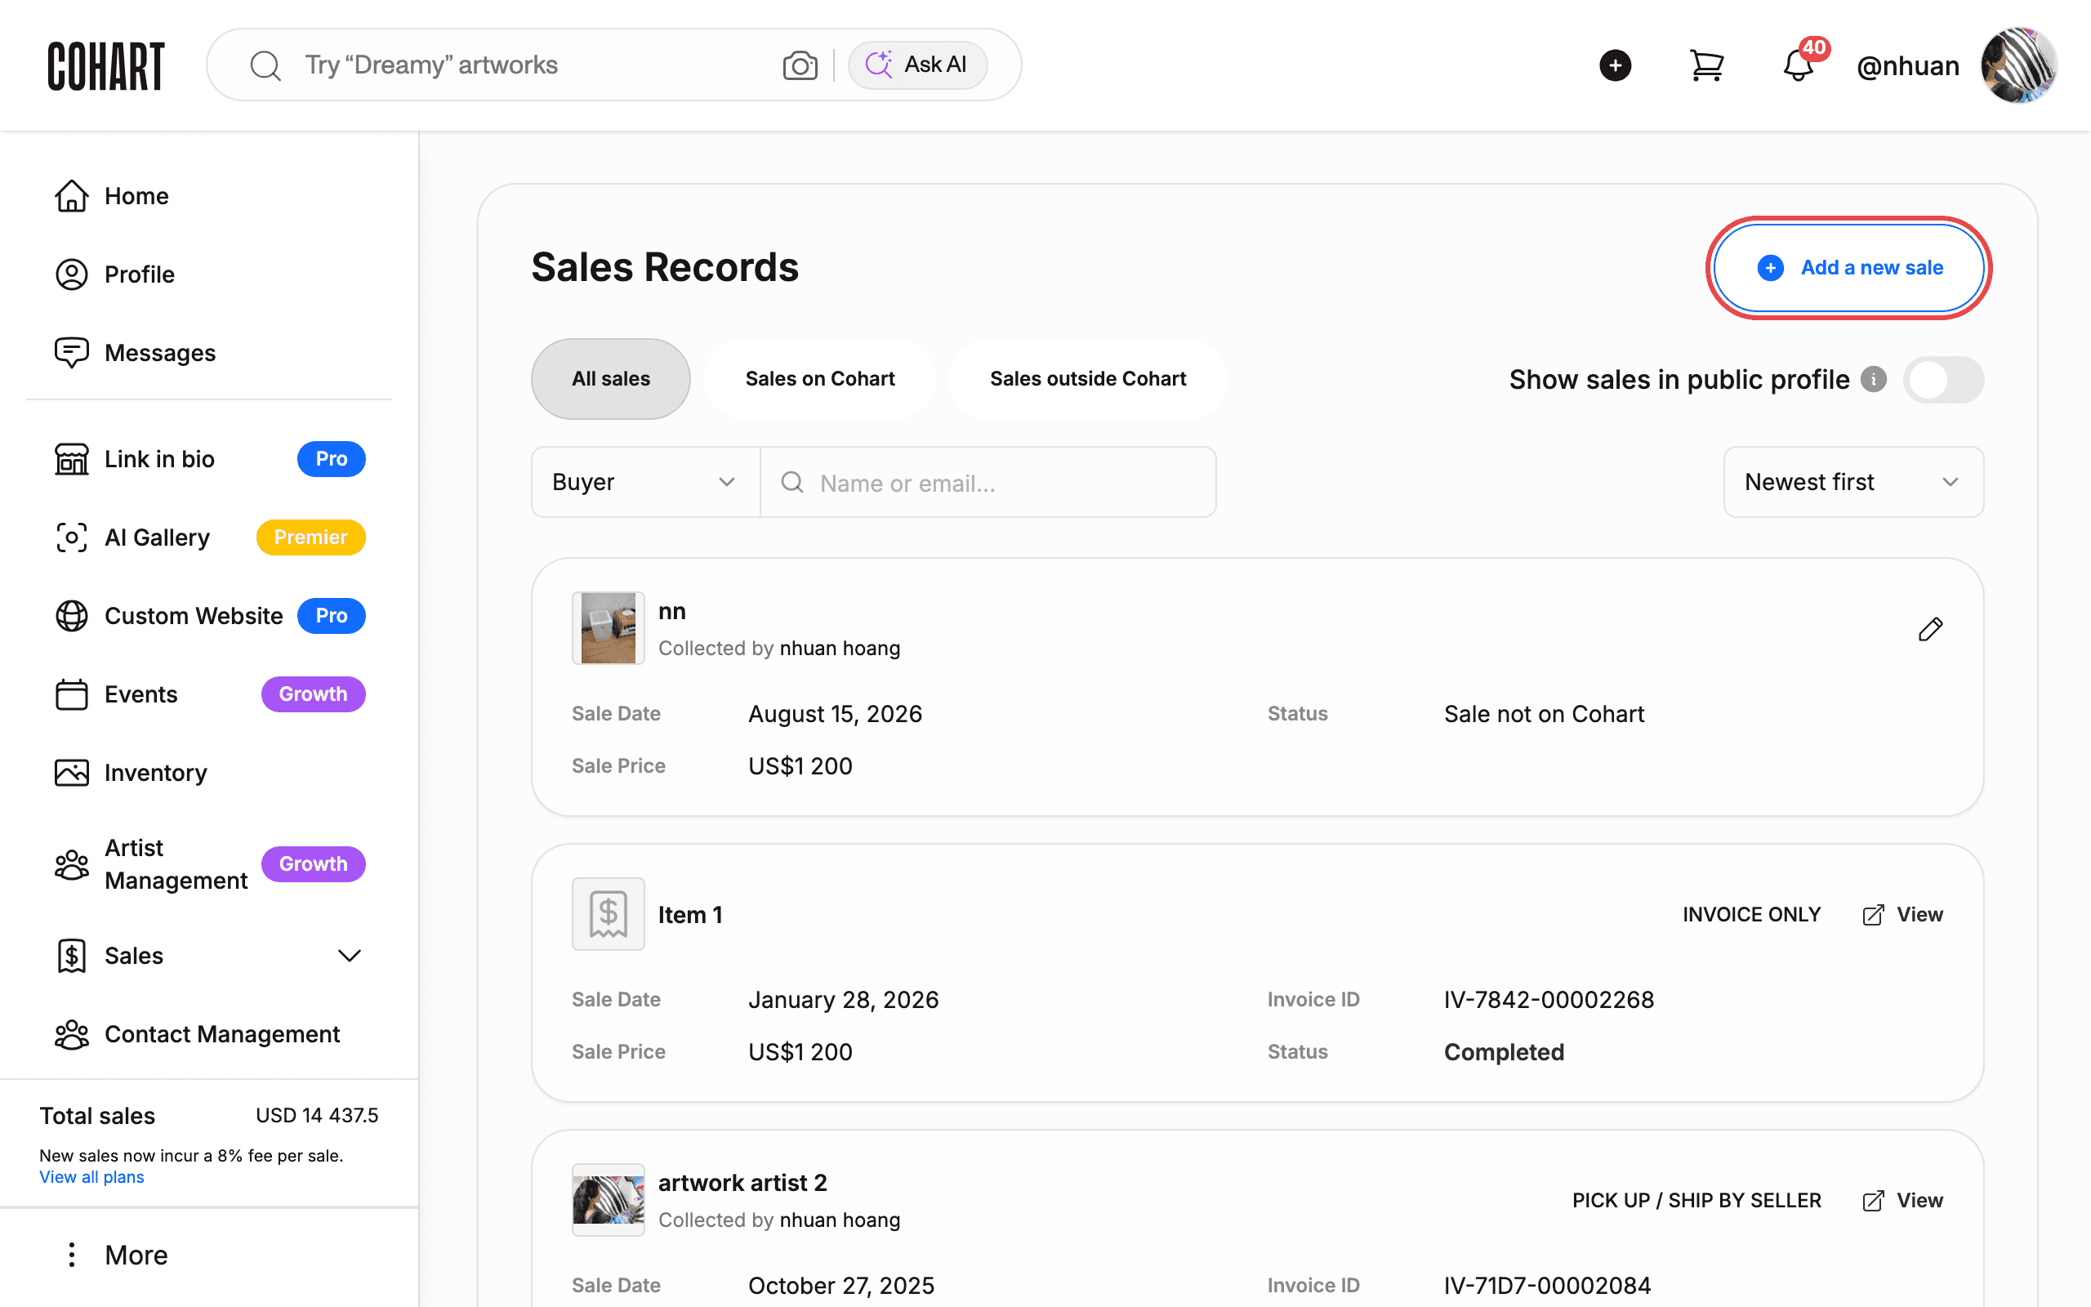Click Add a new sale button

pos(1849,268)
